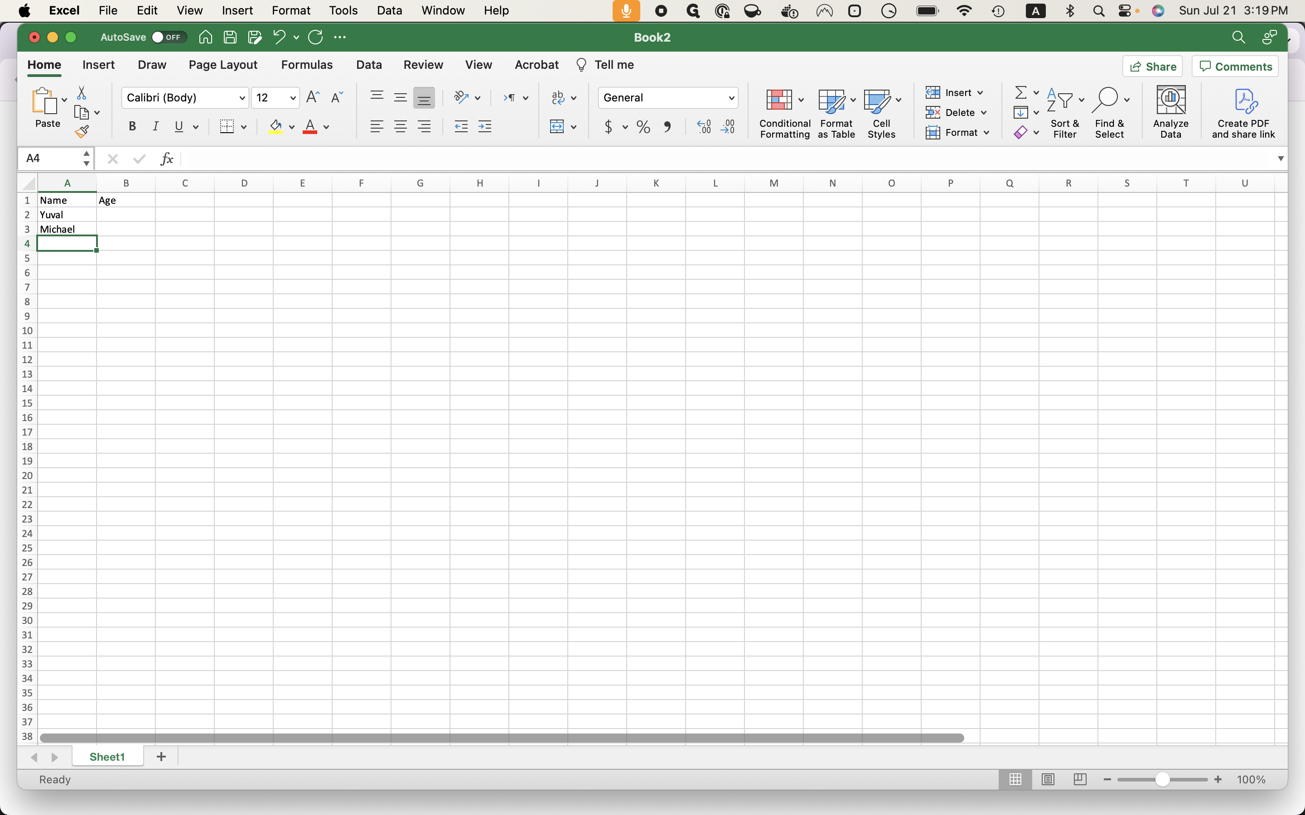1305x815 pixels.
Task: Switch to the Formulas ribbon tab
Action: pos(306,65)
